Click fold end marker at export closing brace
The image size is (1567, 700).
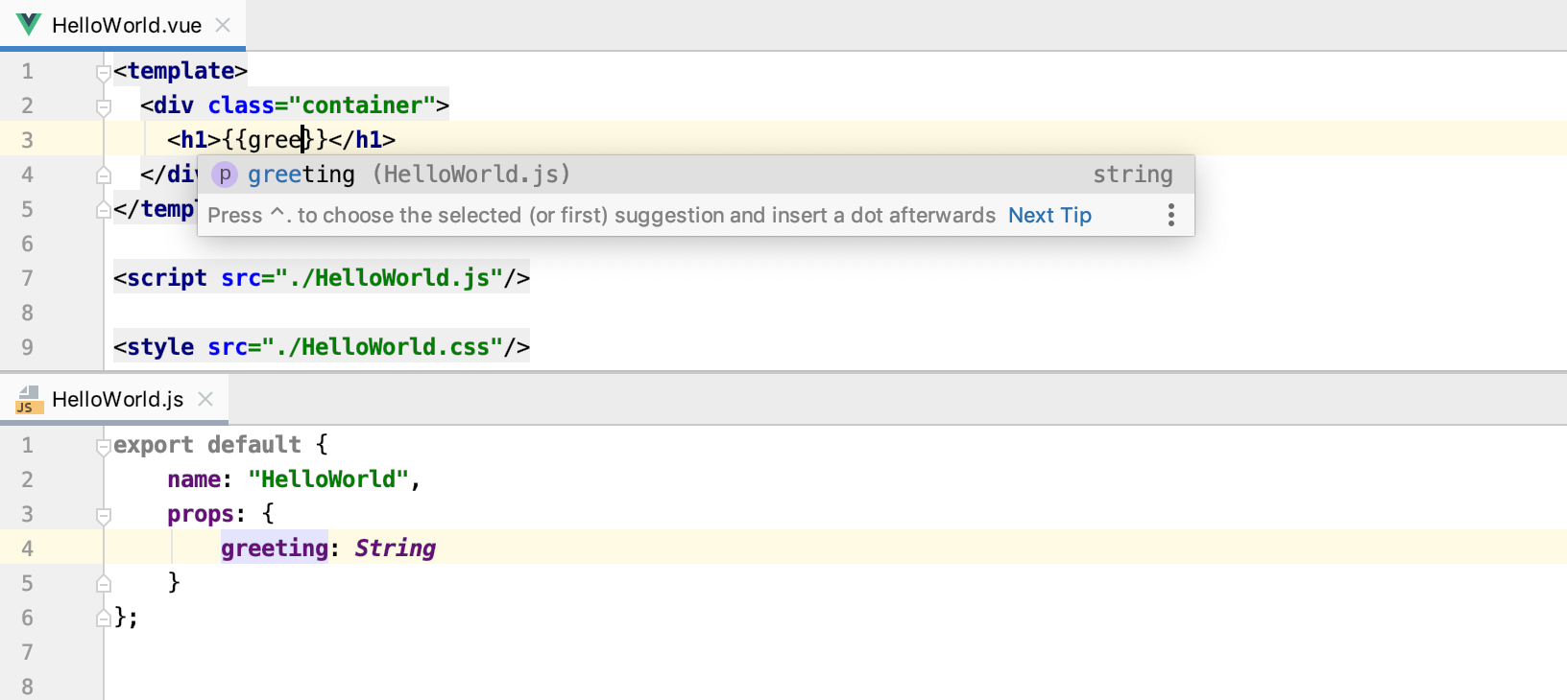coord(104,618)
